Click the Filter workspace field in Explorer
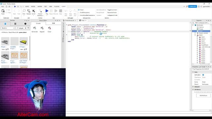Screen dimensions: 212x119 coord(202,23)
